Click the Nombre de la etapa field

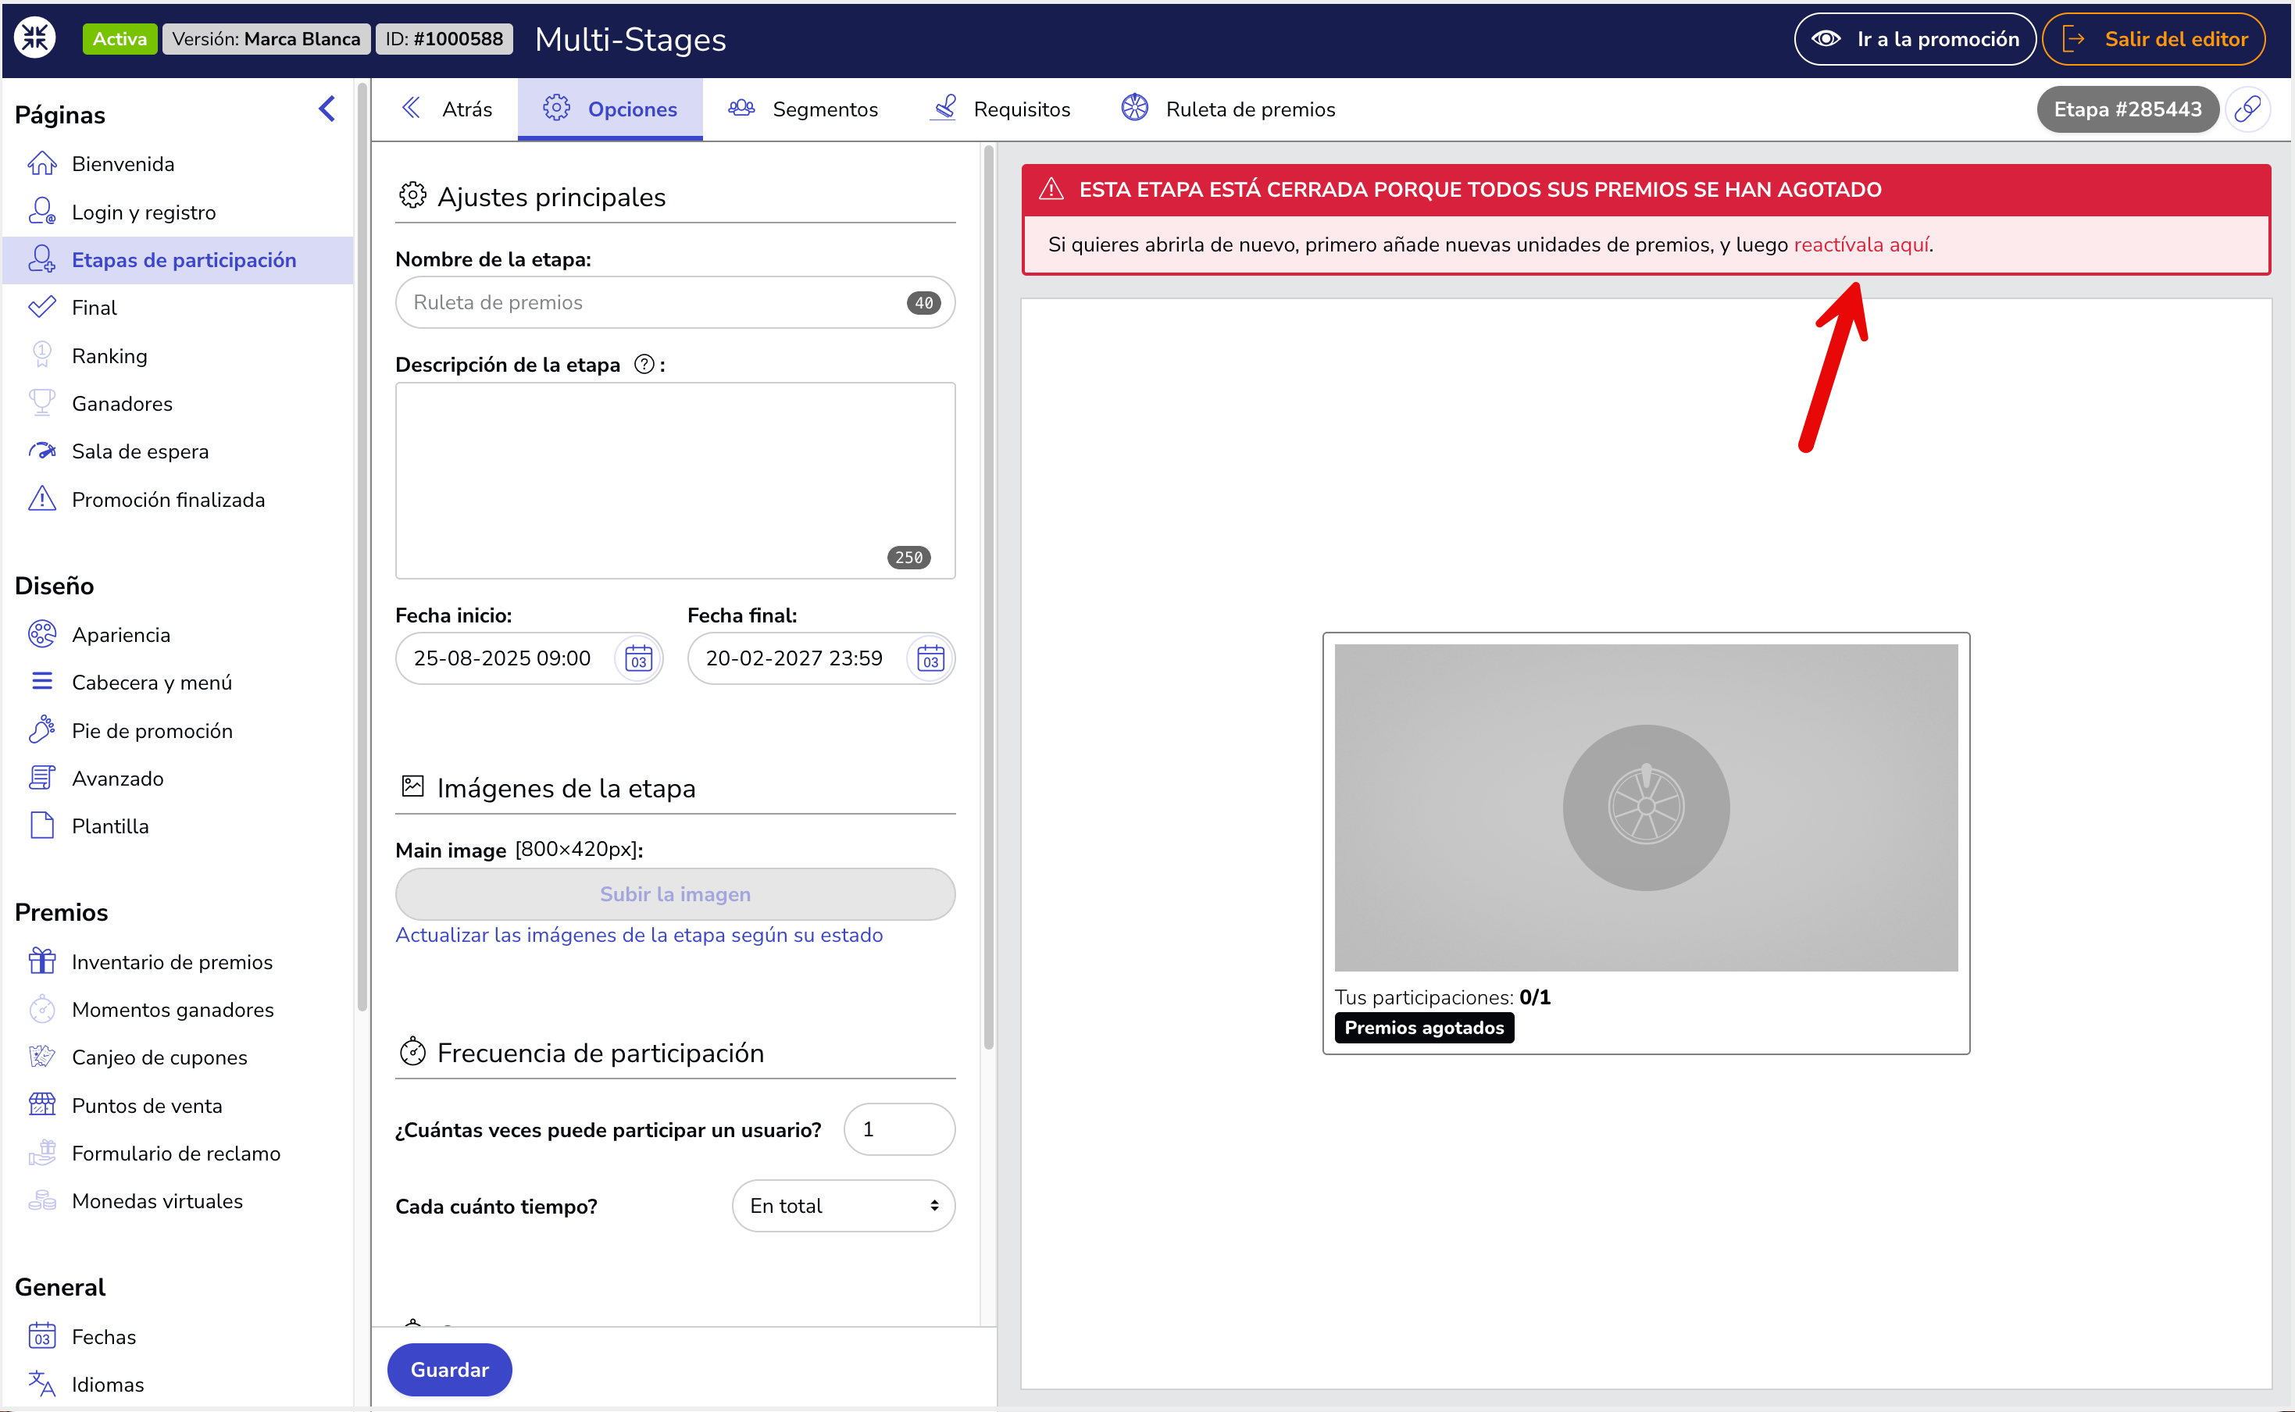pyautogui.click(x=674, y=301)
